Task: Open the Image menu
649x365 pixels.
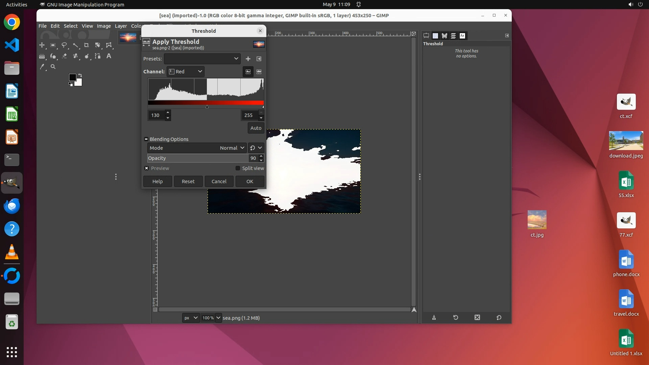Action: click(104, 26)
